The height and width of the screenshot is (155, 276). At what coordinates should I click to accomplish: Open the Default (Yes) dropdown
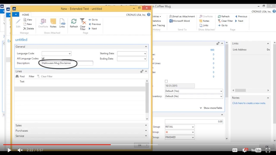coord(221,91)
